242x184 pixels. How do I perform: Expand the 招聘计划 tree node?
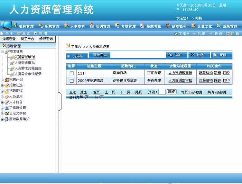[2, 80]
